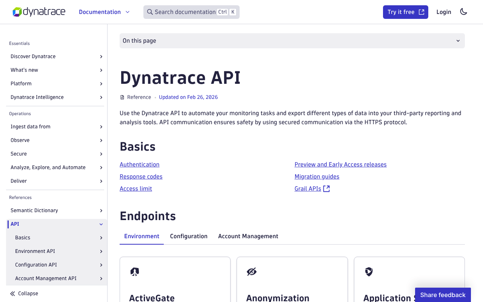Open the Grail APIs link
Viewport: 483px width, 302px height.
[x=312, y=189]
